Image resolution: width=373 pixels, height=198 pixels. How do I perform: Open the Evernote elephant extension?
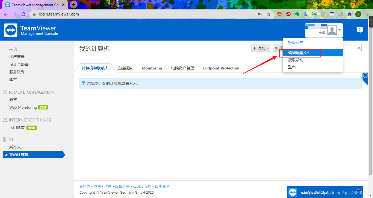[297, 14]
